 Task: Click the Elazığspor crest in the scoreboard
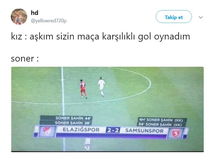[x=47, y=131]
